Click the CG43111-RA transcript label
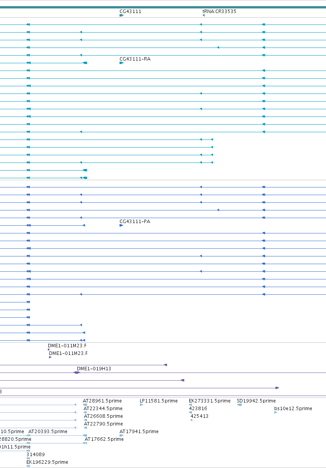This screenshot has height=468, width=326. (x=135, y=59)
